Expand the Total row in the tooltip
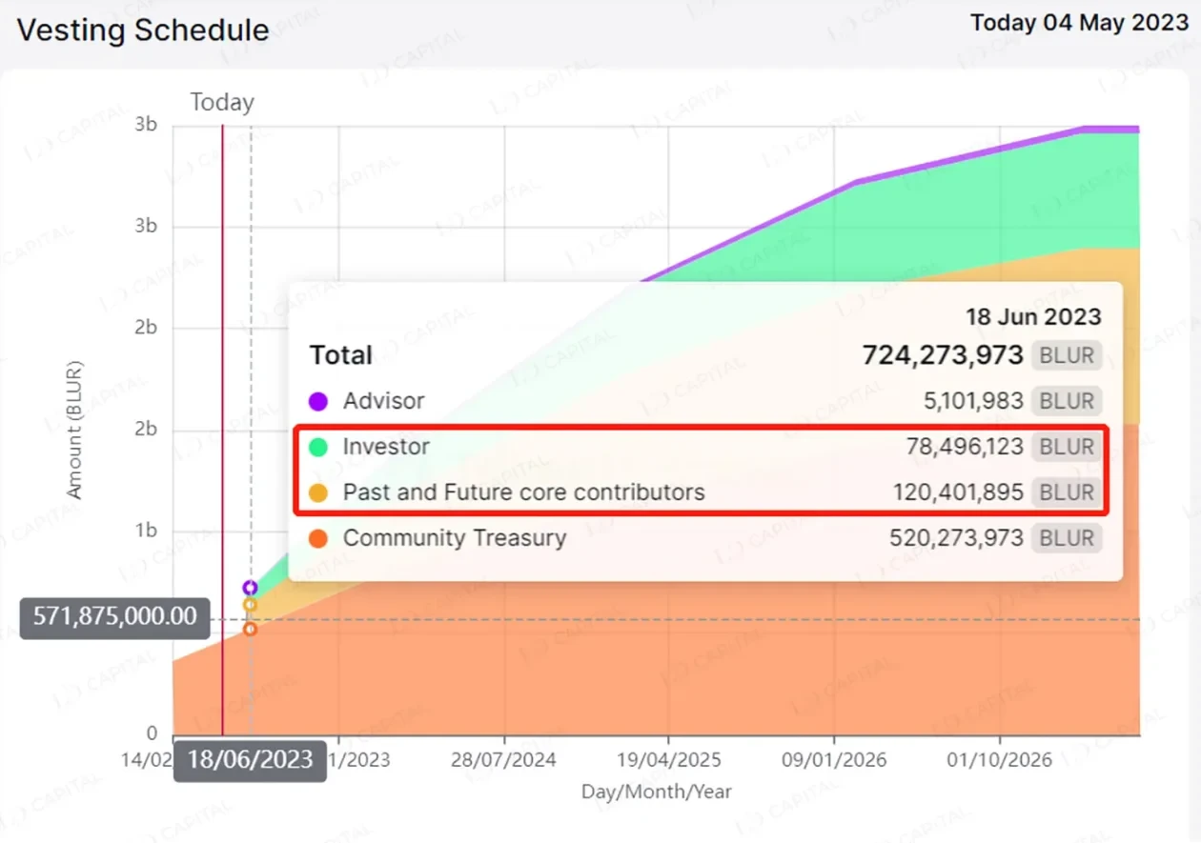 coord(340,354)
